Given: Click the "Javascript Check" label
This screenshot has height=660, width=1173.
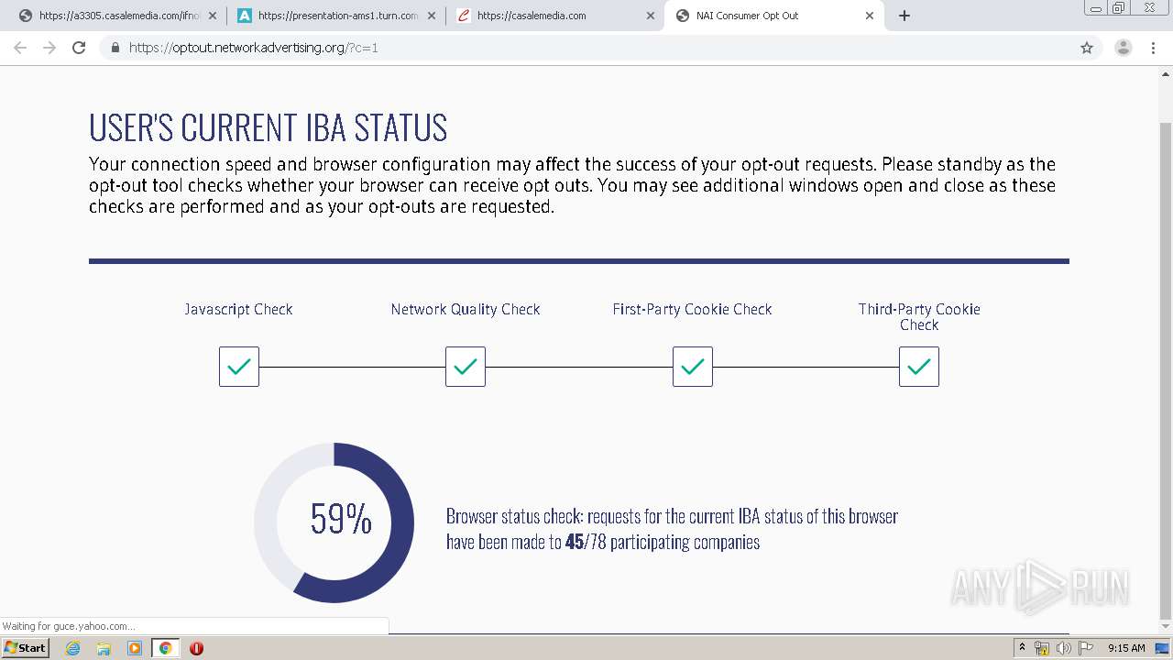Looking at the screenshot, I should (x=238, y=310).
